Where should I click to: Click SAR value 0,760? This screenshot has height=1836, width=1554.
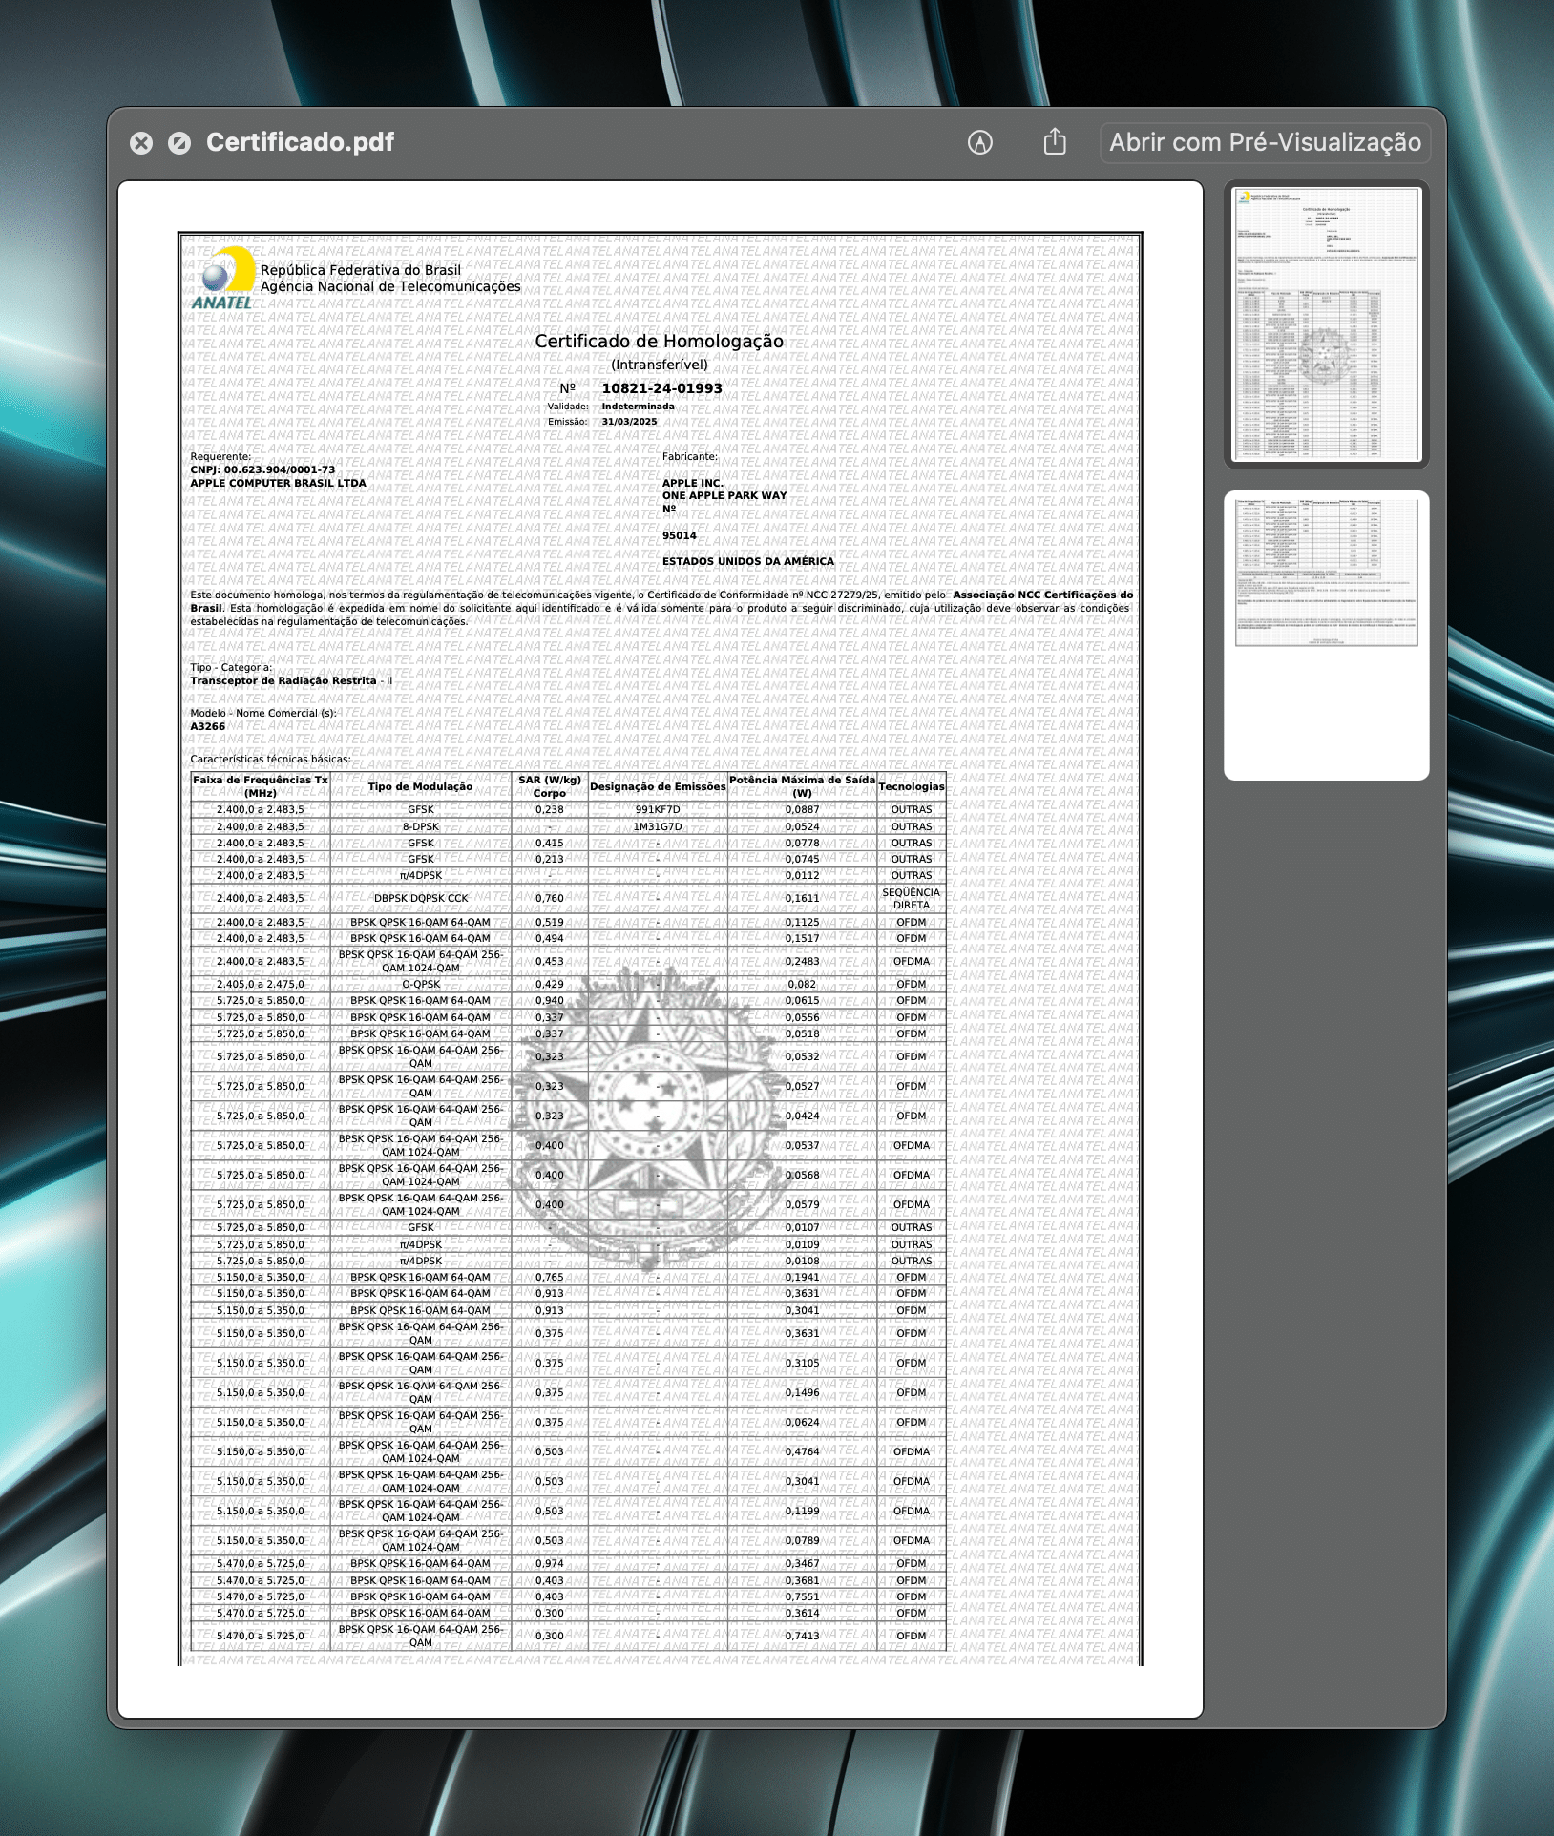tap(550, 898)
